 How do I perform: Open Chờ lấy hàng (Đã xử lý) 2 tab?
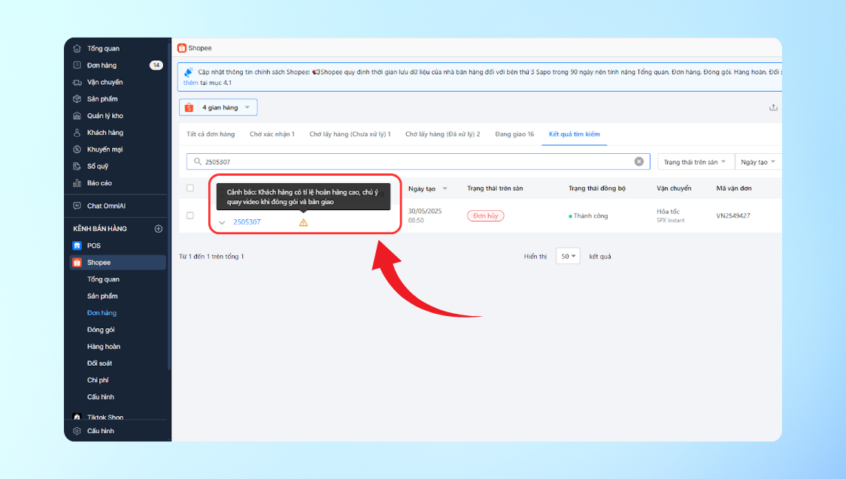442,134
